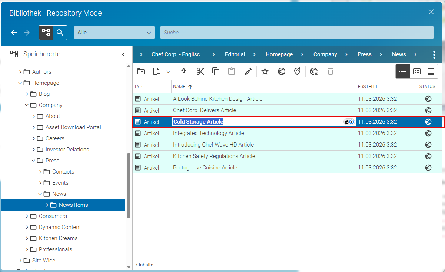
Task: Click the delete trash icon
Action: tap(331, 71)
